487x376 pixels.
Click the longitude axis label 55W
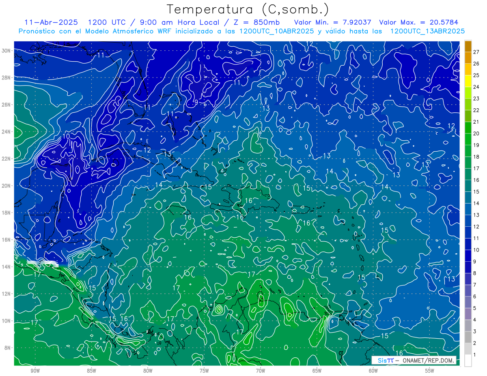[430, 371]
